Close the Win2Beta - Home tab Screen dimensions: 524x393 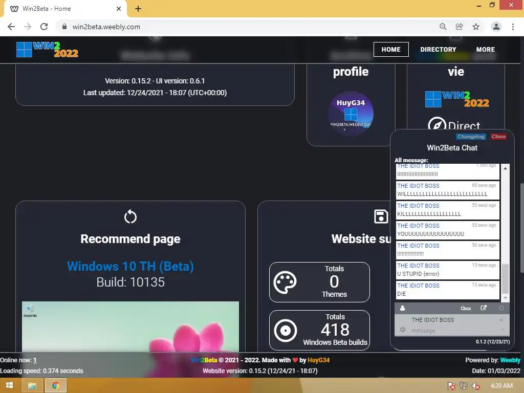[x=119, y=9]
